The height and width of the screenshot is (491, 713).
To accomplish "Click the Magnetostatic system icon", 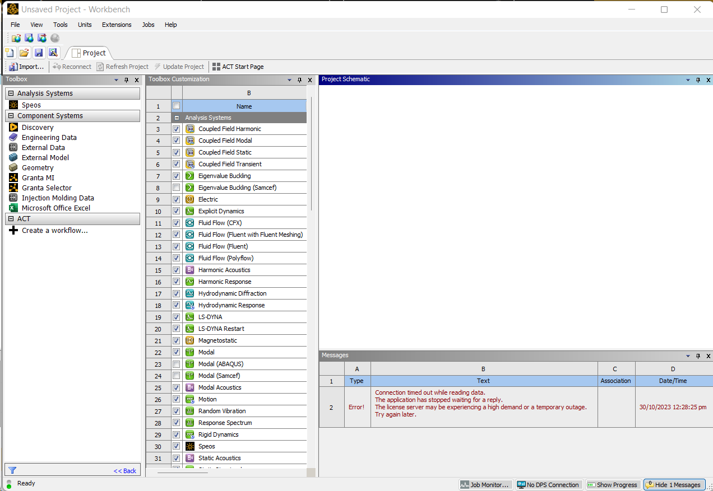I will 190,340.
